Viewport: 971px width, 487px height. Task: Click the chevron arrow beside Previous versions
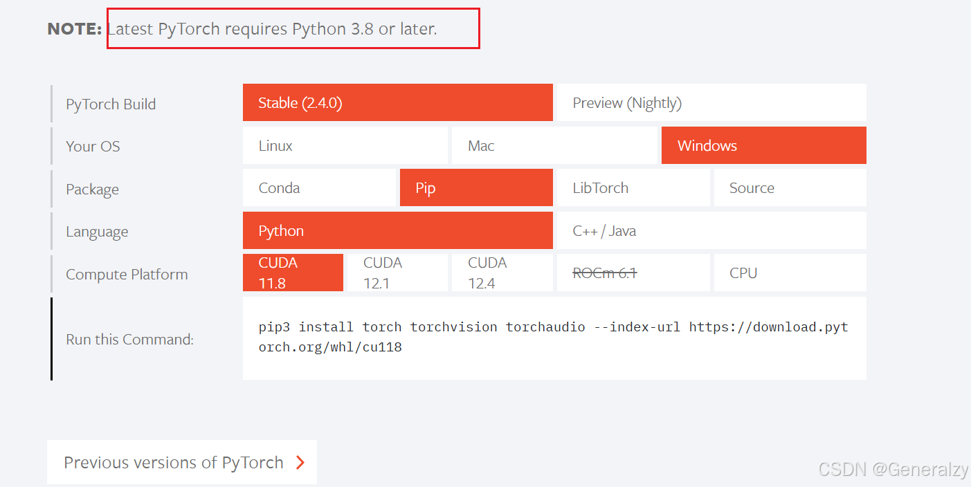pos(300,463)
